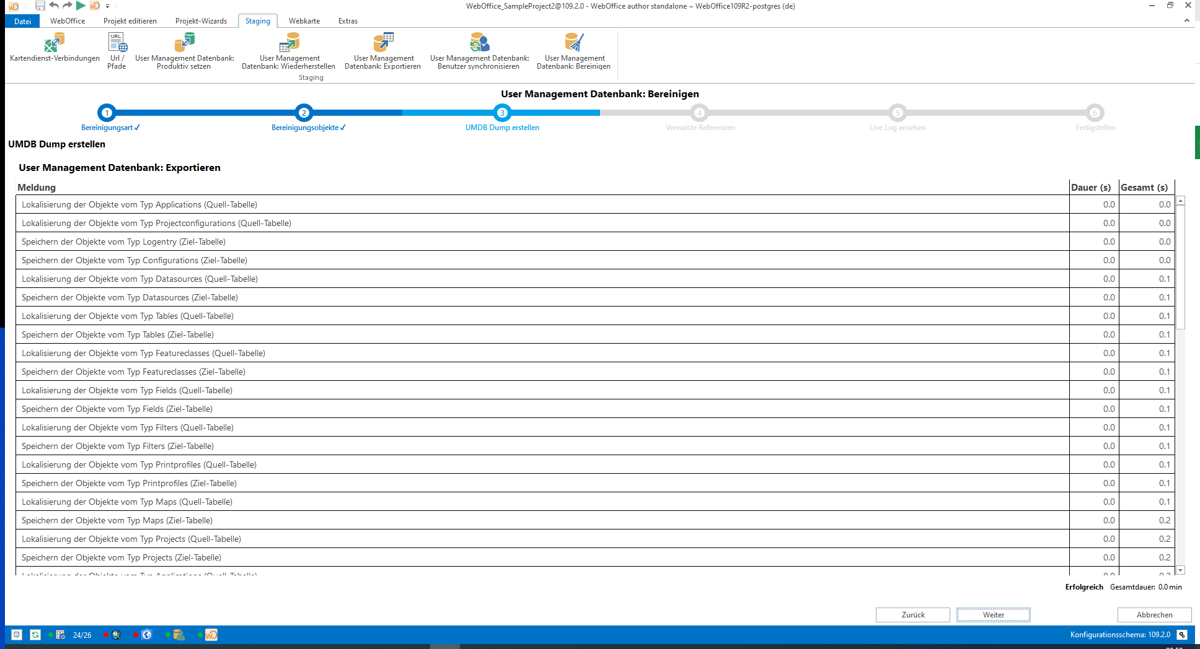This screenshot has width=1200, height=649.
Task: Collapse the ribbon with the chevron
Action: coord(1186,20)
